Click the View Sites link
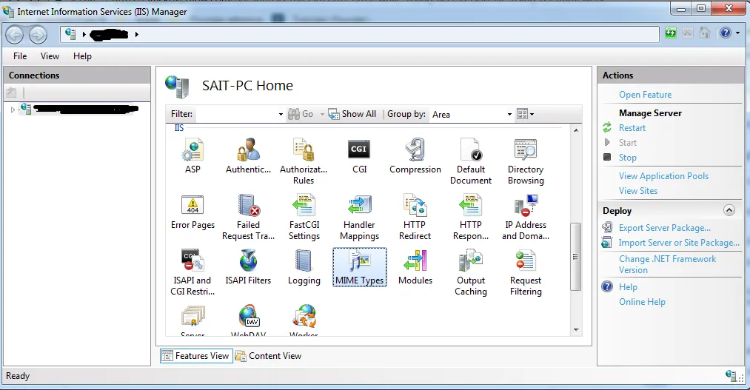Viewport: 750px width, 390px height. click(x=638, y=191)
